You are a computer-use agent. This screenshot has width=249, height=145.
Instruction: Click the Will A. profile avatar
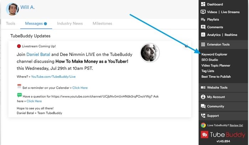tap(12, 9)
